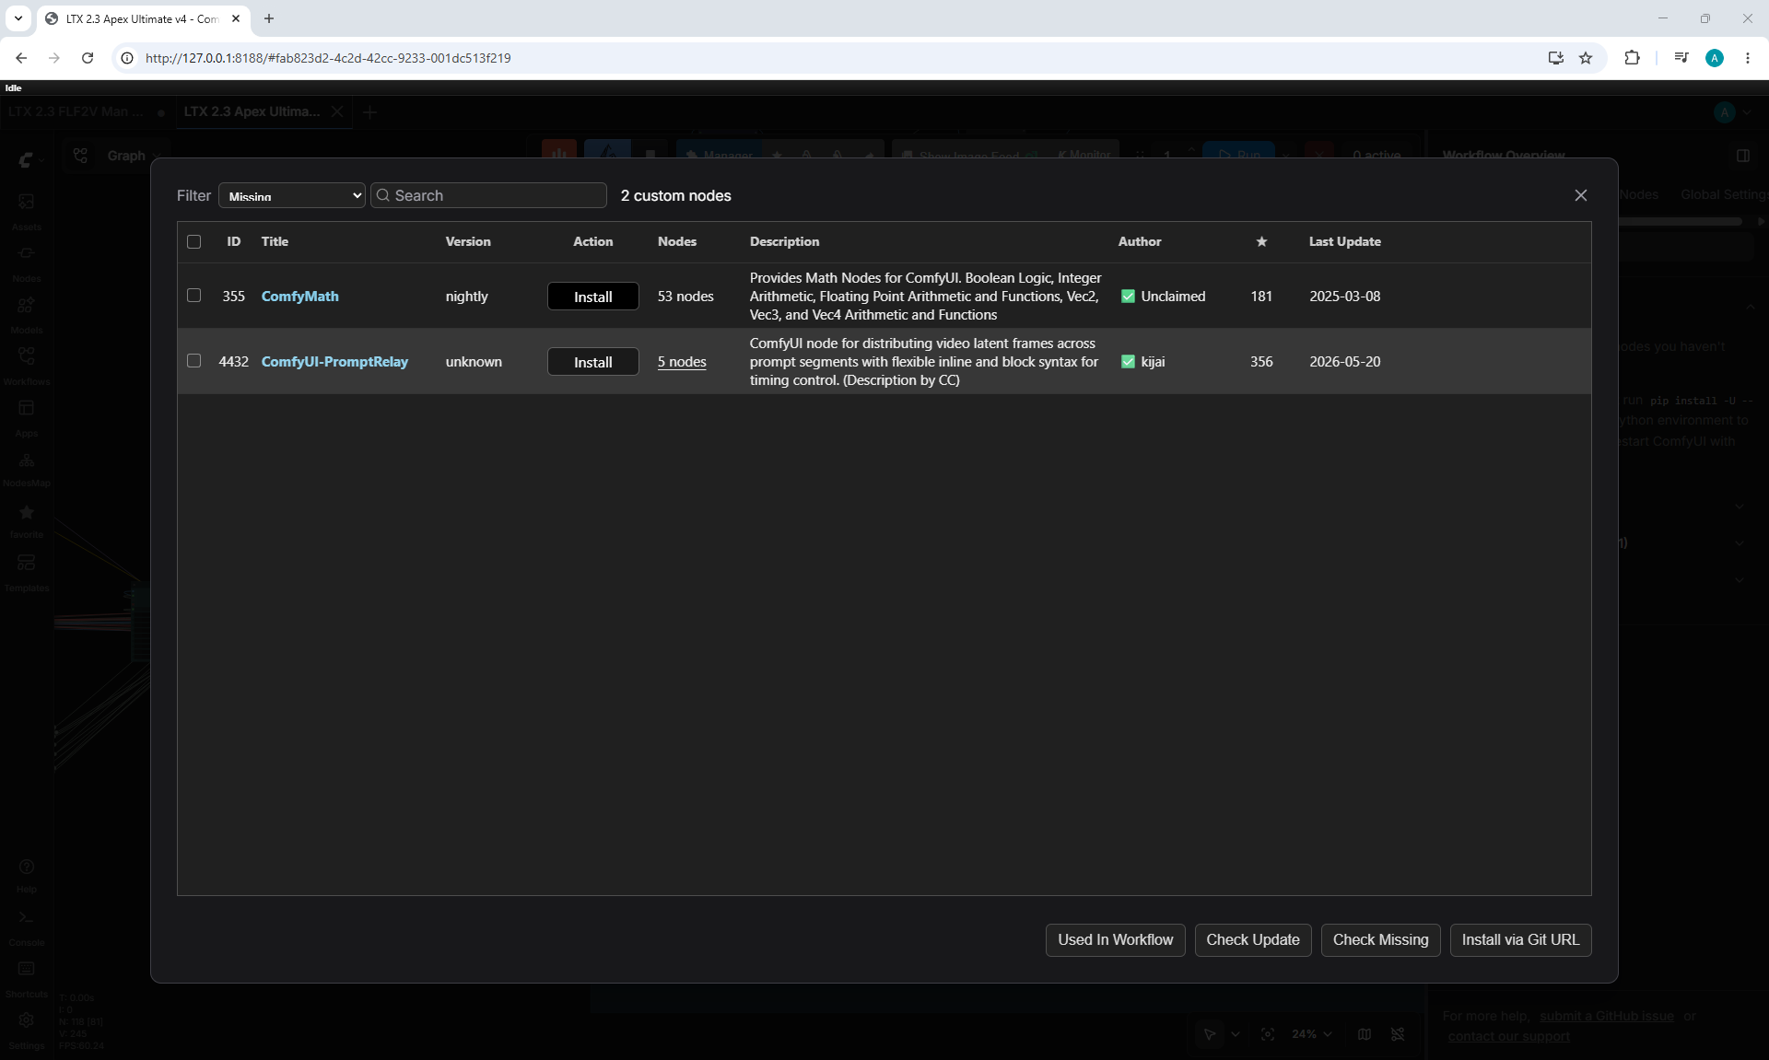Open the Chrome tab search dropdown
This screenshot has height=1060, width=1769.
(x=18, y=18)
